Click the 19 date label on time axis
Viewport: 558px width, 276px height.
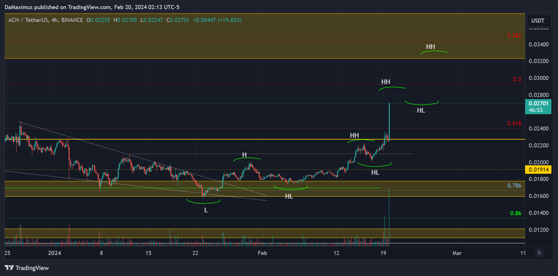click(383, 253)
